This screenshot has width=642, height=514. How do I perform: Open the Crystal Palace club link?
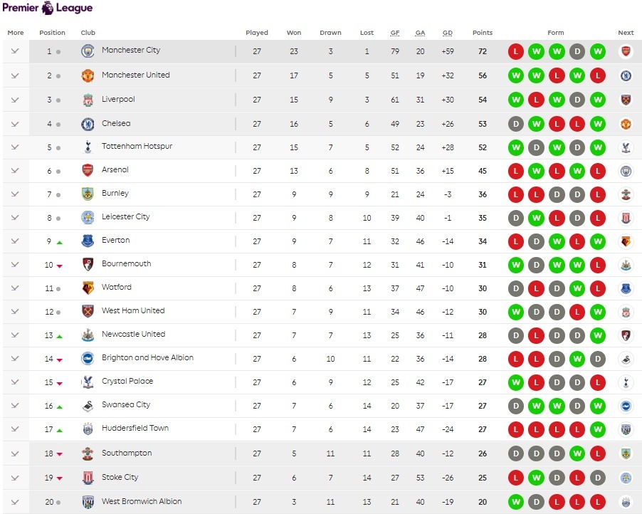tap(127, 382)
